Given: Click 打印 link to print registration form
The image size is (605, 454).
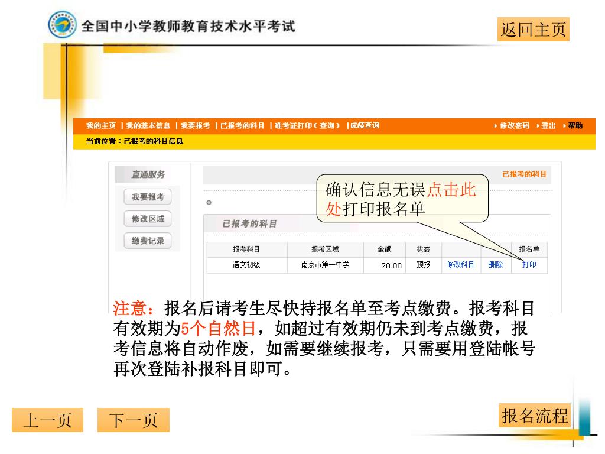Looking at the screenshot, I should click(x=529, y=265).
